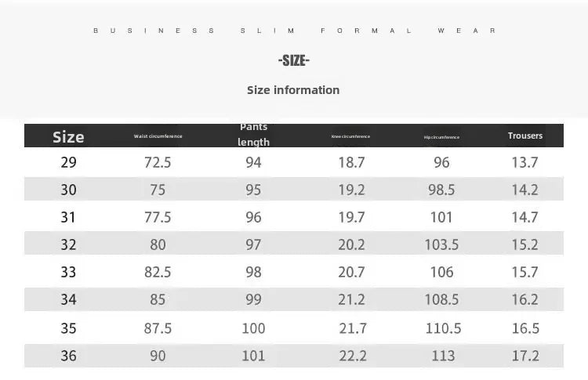The height and width of the screenshot is (380, 588).
Task: Click pants length value 100
Action: coord(253,328)
